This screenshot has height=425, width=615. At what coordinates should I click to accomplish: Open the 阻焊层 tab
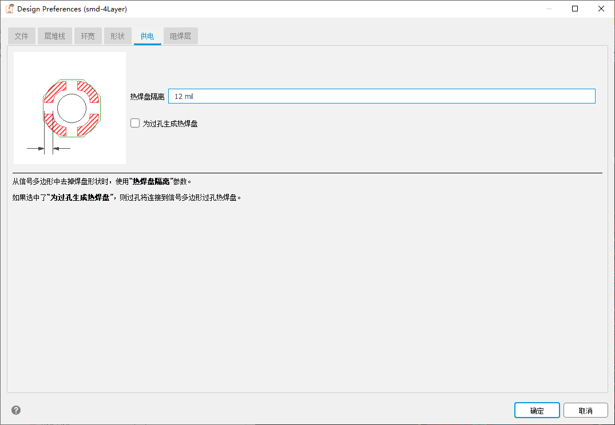[180, 36]
